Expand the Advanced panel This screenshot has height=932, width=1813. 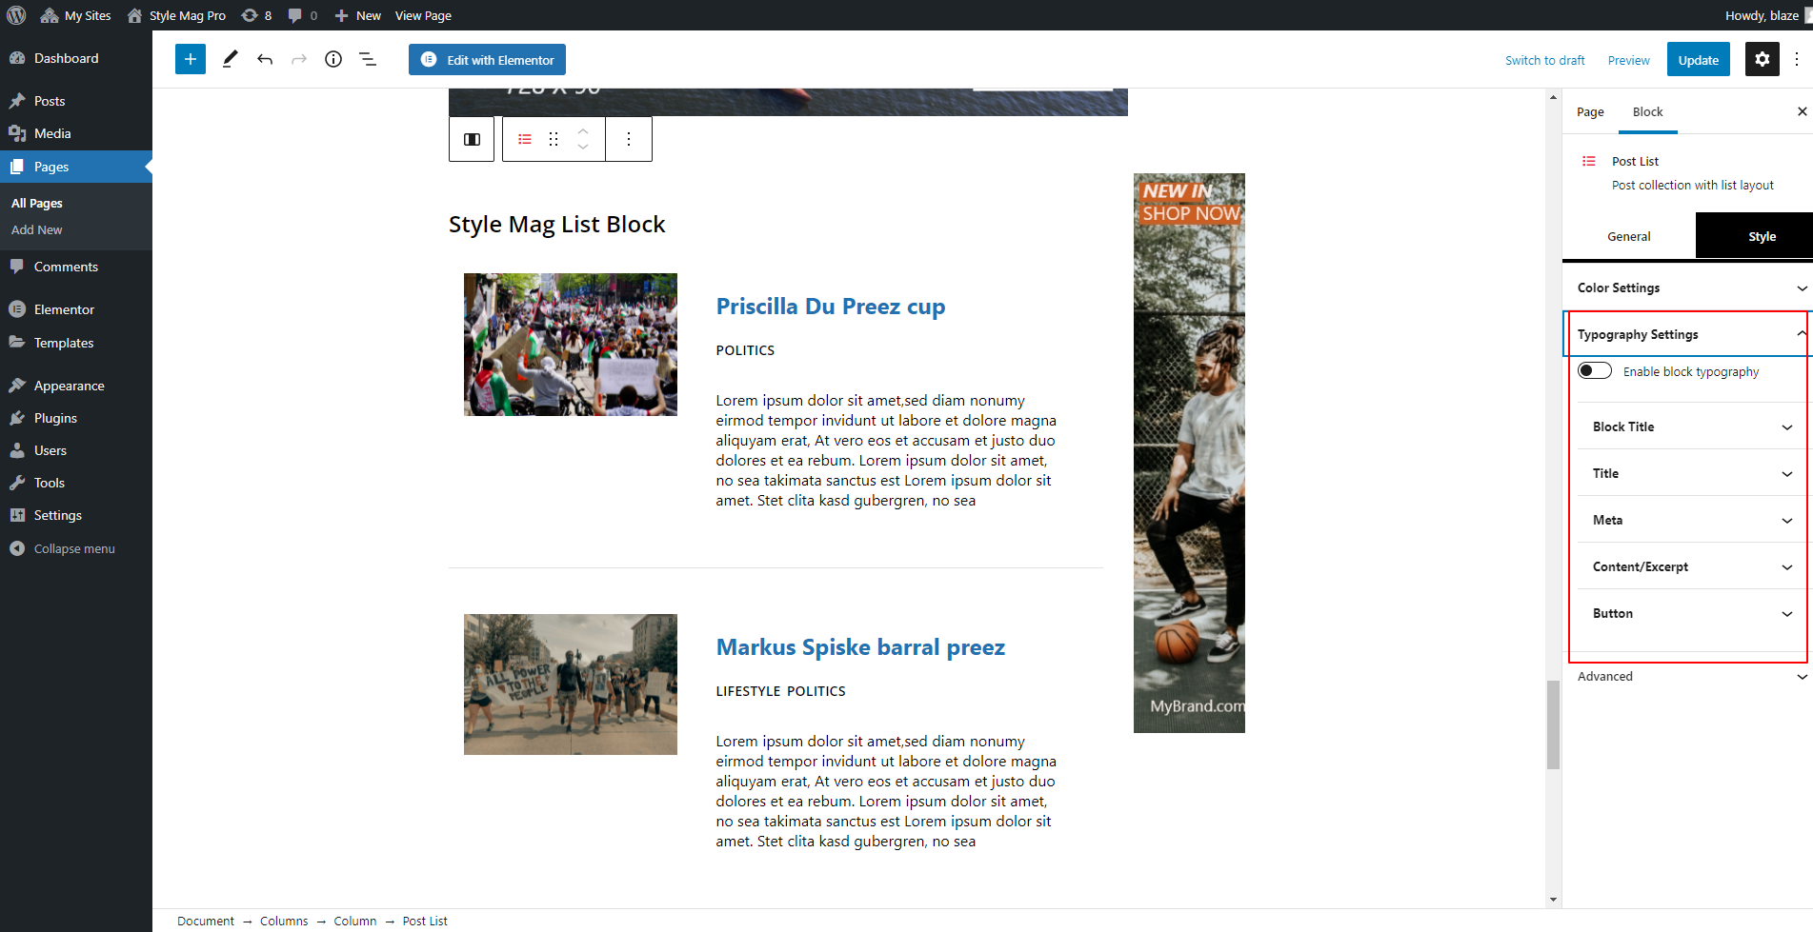(1687, 676)
